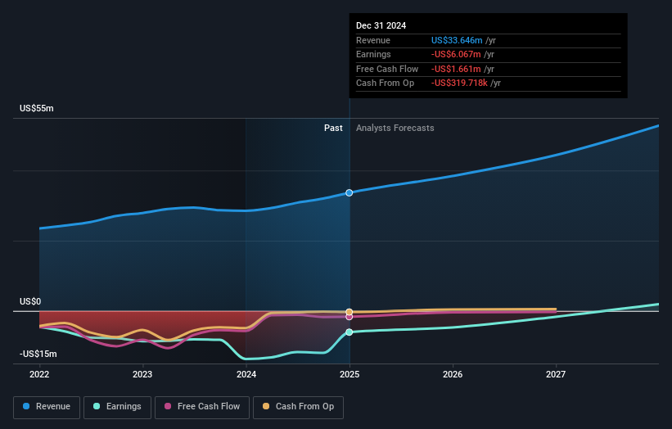Image resolution: width=672 pixels, height=429 pixels.
Task: Click the Revenue row label in tooltip
Action: (x=373, y=40)
